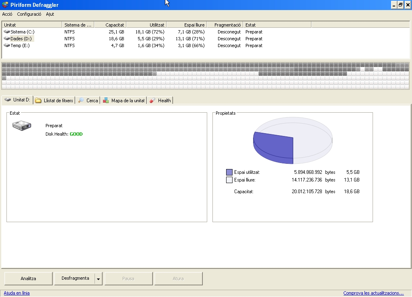Switch to the Cerca tab

pyautogui.click(x=88, y=101)
